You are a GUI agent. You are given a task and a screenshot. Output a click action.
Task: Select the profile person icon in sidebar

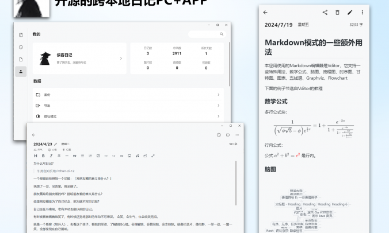tap(21, 71)
